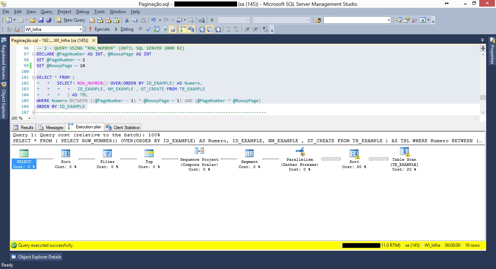
Task: Open the Activity Monitor icon
Action: [x=201, y=20]
